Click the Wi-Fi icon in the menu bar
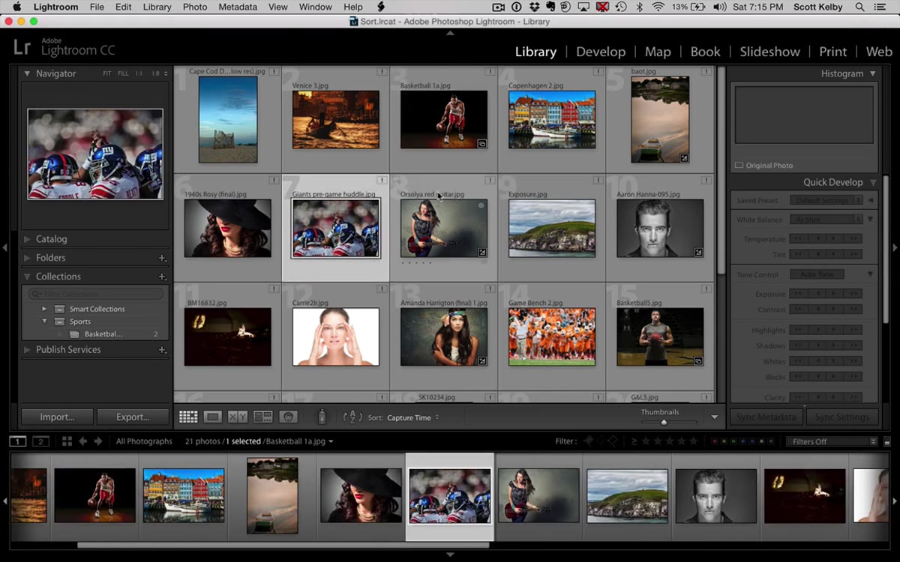 [658, 7]
